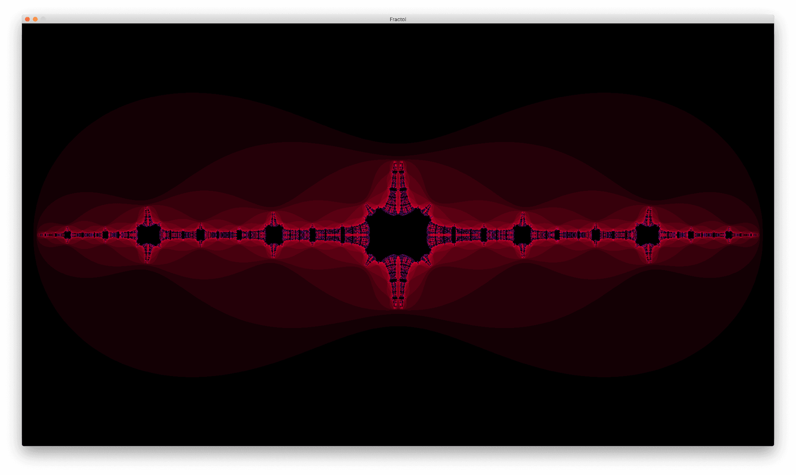Close the Fractol window
This screenshot has height=475, width=796.
(27, 19)
